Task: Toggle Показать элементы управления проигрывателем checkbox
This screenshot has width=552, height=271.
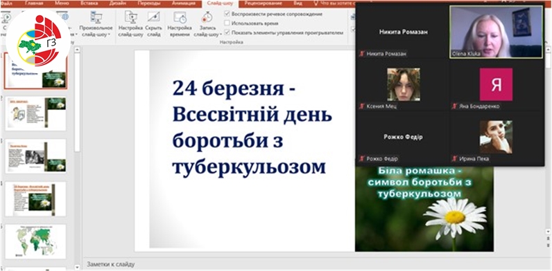Action: coord(227,32)
